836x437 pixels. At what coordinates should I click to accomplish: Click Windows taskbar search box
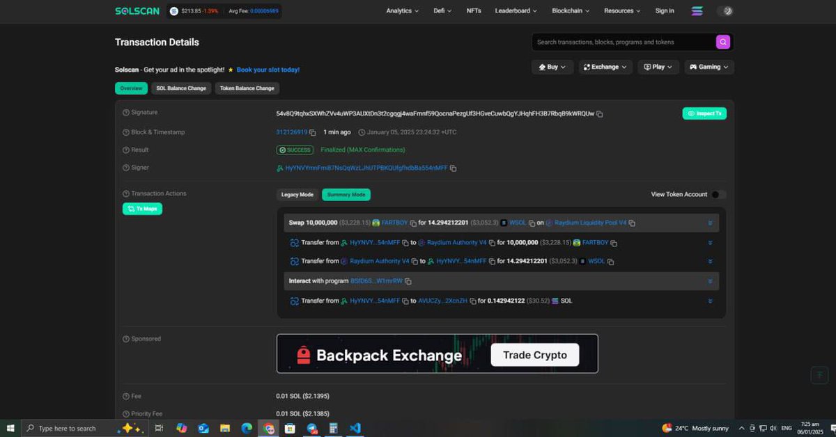(x=86, y=428)
